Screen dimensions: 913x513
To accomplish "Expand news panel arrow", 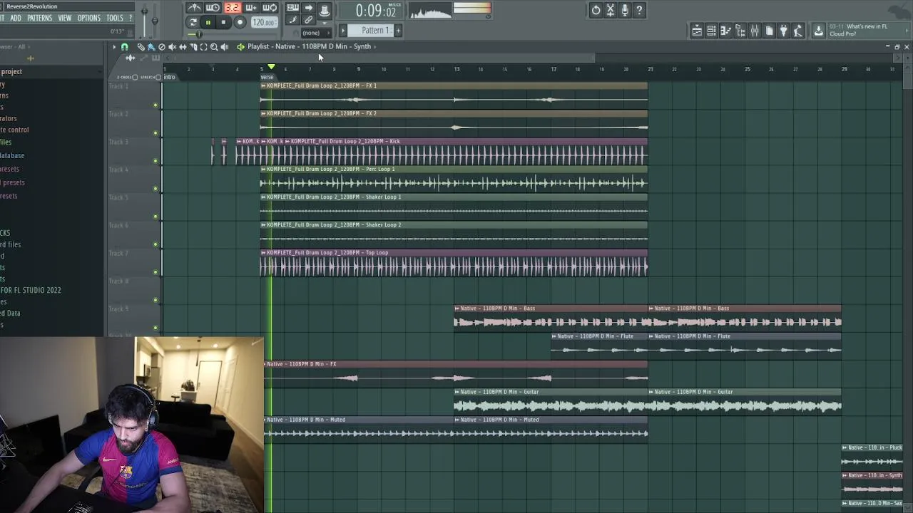I will 907,31.
